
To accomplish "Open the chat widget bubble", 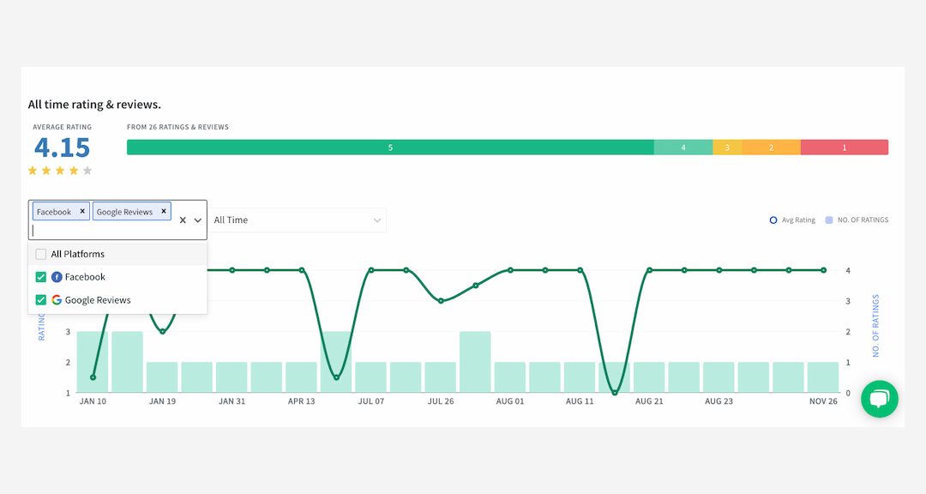I will click(x=879, y=399).
